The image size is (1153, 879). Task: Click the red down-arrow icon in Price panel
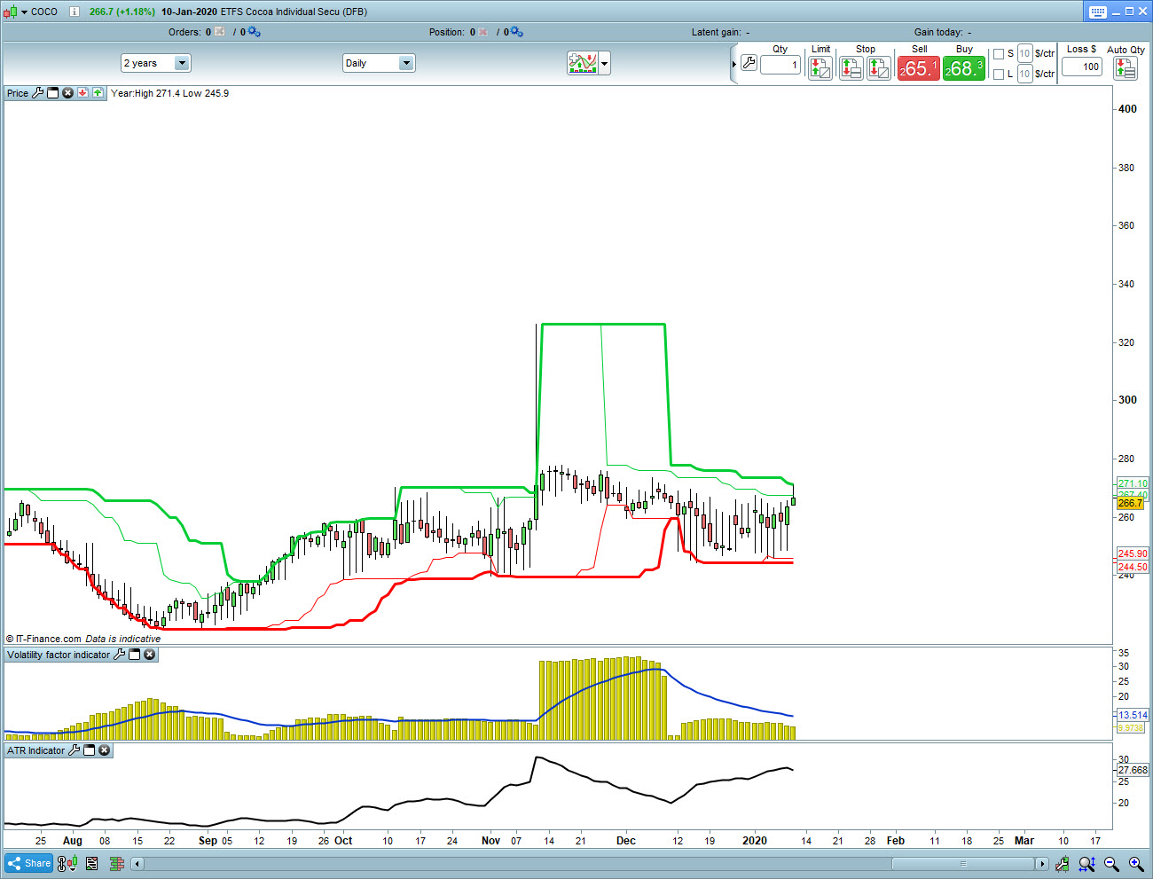[82, 93]
